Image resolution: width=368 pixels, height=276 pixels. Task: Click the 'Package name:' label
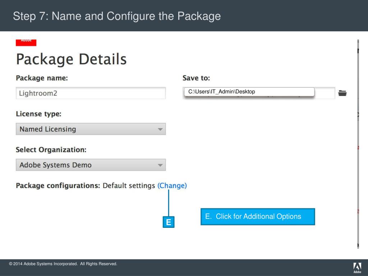(x=42, y=78)
